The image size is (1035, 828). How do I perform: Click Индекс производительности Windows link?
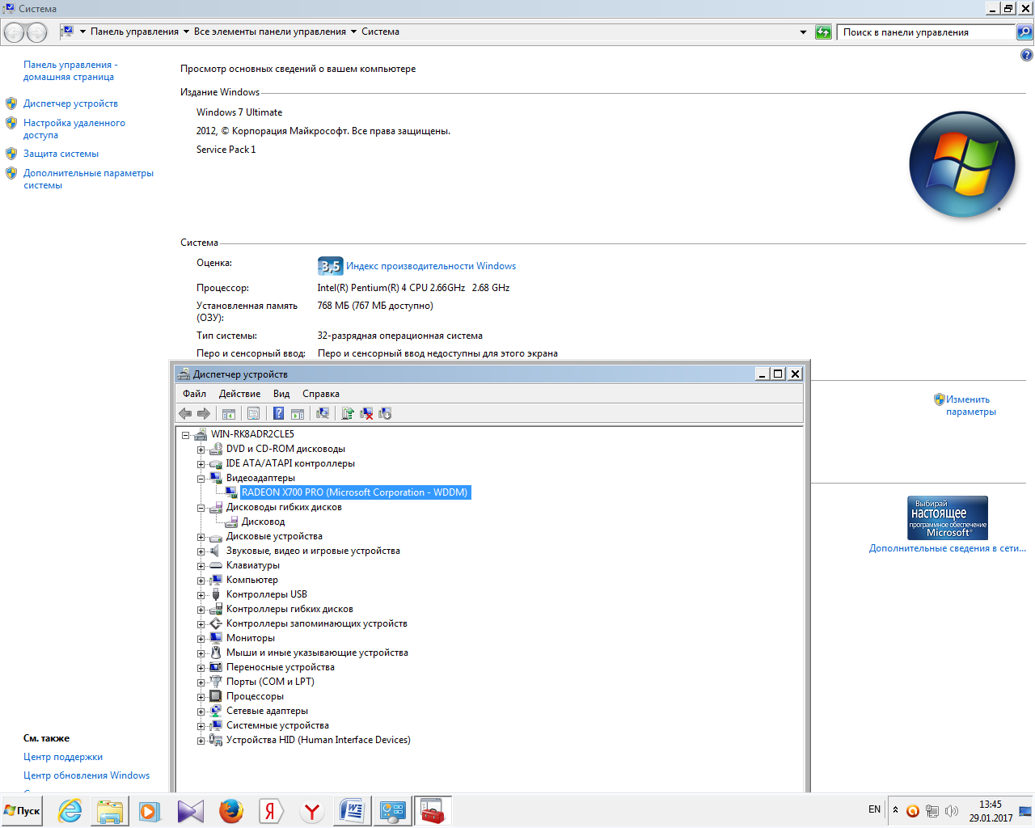pyautogui.click(x=431, y=266)
